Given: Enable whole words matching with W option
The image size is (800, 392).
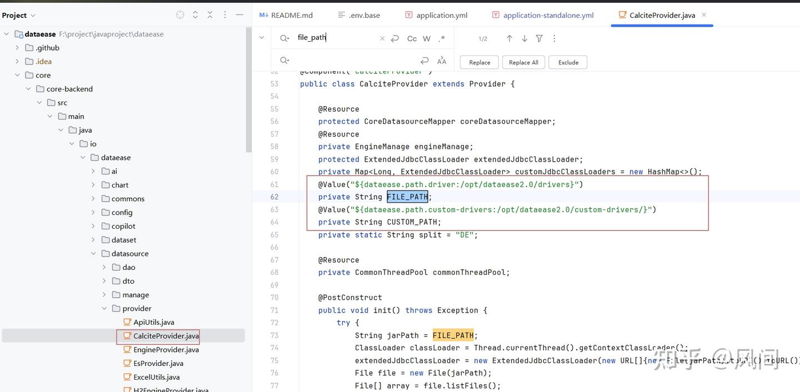Looking at the screenshot, I should 426,38.
